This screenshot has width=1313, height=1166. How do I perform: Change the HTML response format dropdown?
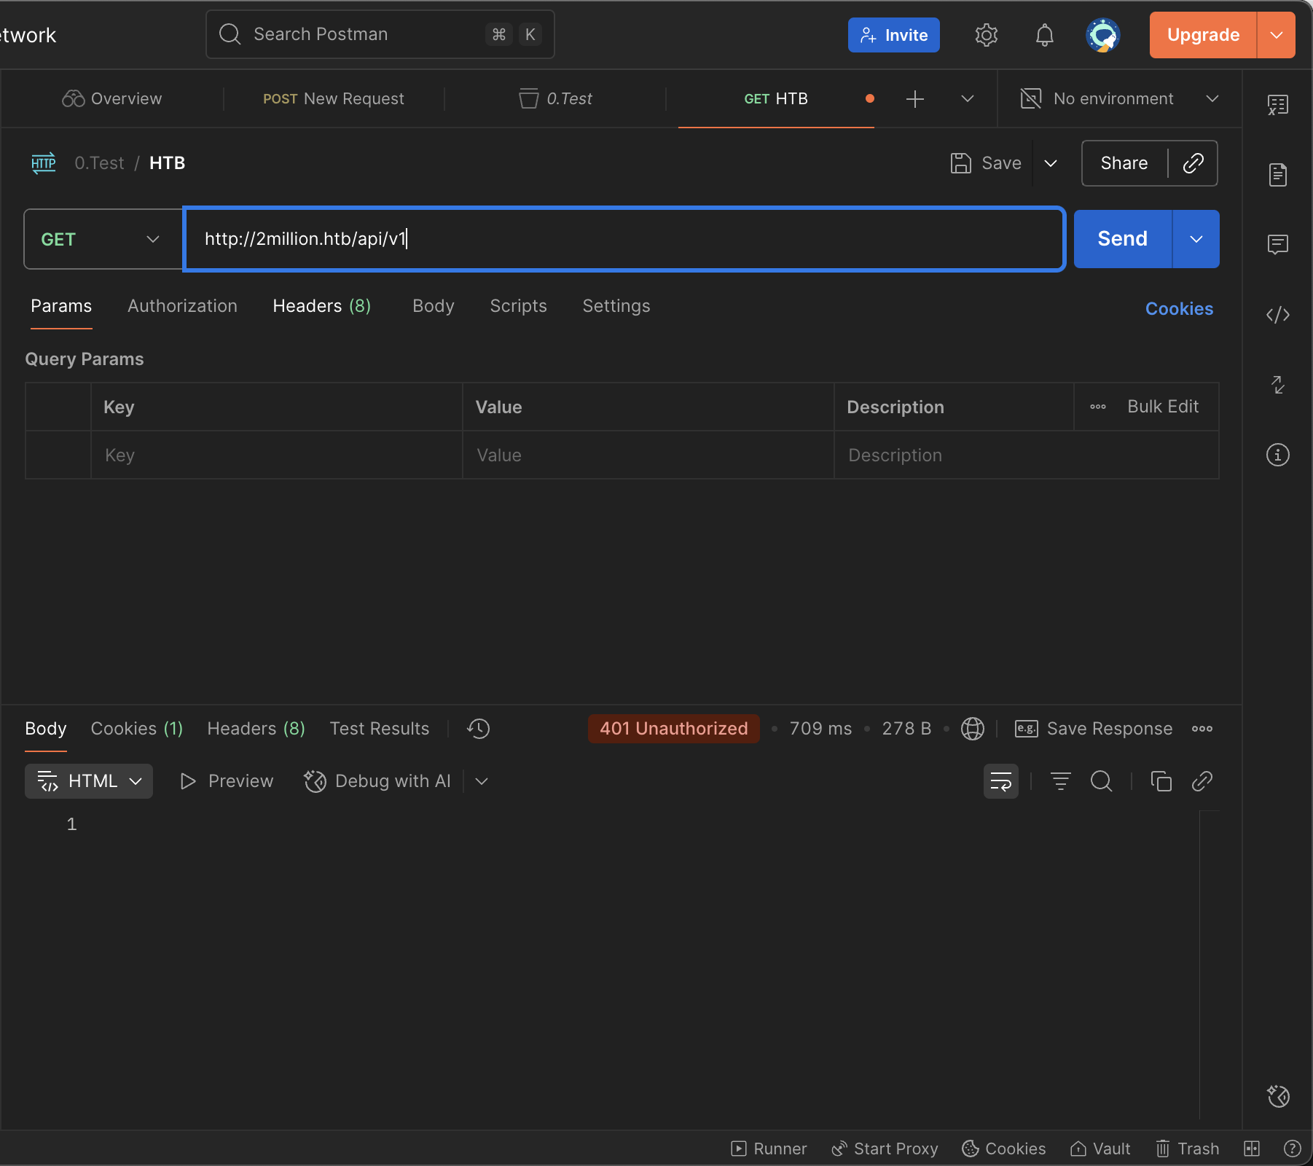click(89, 781)
